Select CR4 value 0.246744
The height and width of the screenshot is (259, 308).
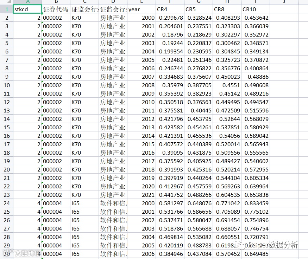(170, 68)
